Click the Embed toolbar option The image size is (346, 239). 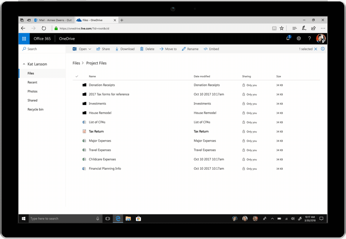(211, 49)
